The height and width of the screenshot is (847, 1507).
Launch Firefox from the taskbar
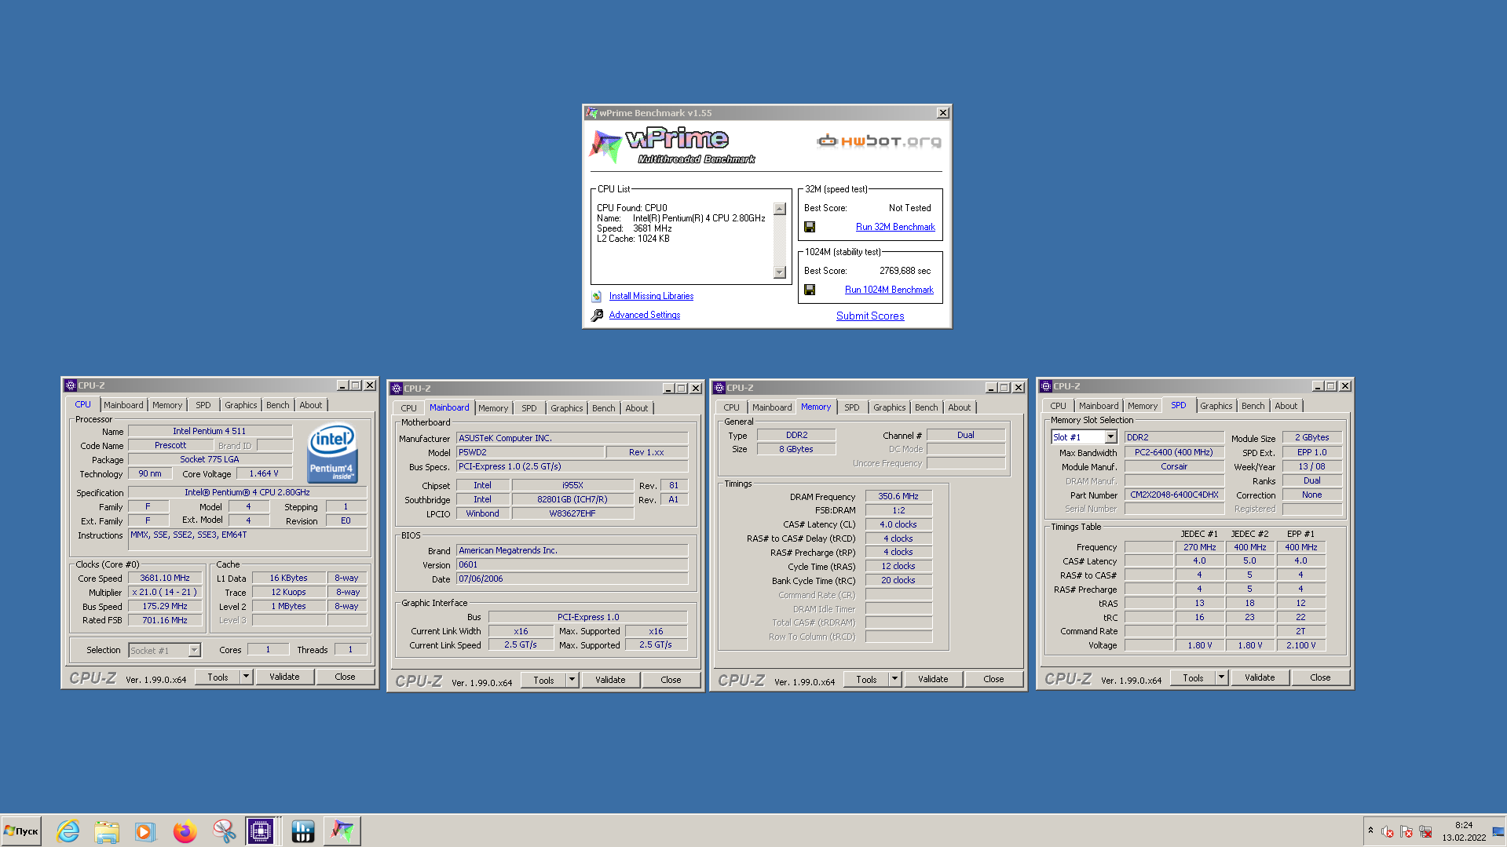point(185,831)
